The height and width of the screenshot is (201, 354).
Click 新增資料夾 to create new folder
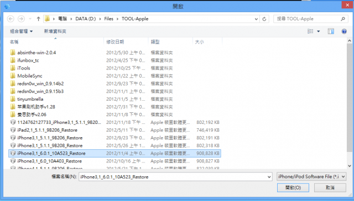point(55,31)
